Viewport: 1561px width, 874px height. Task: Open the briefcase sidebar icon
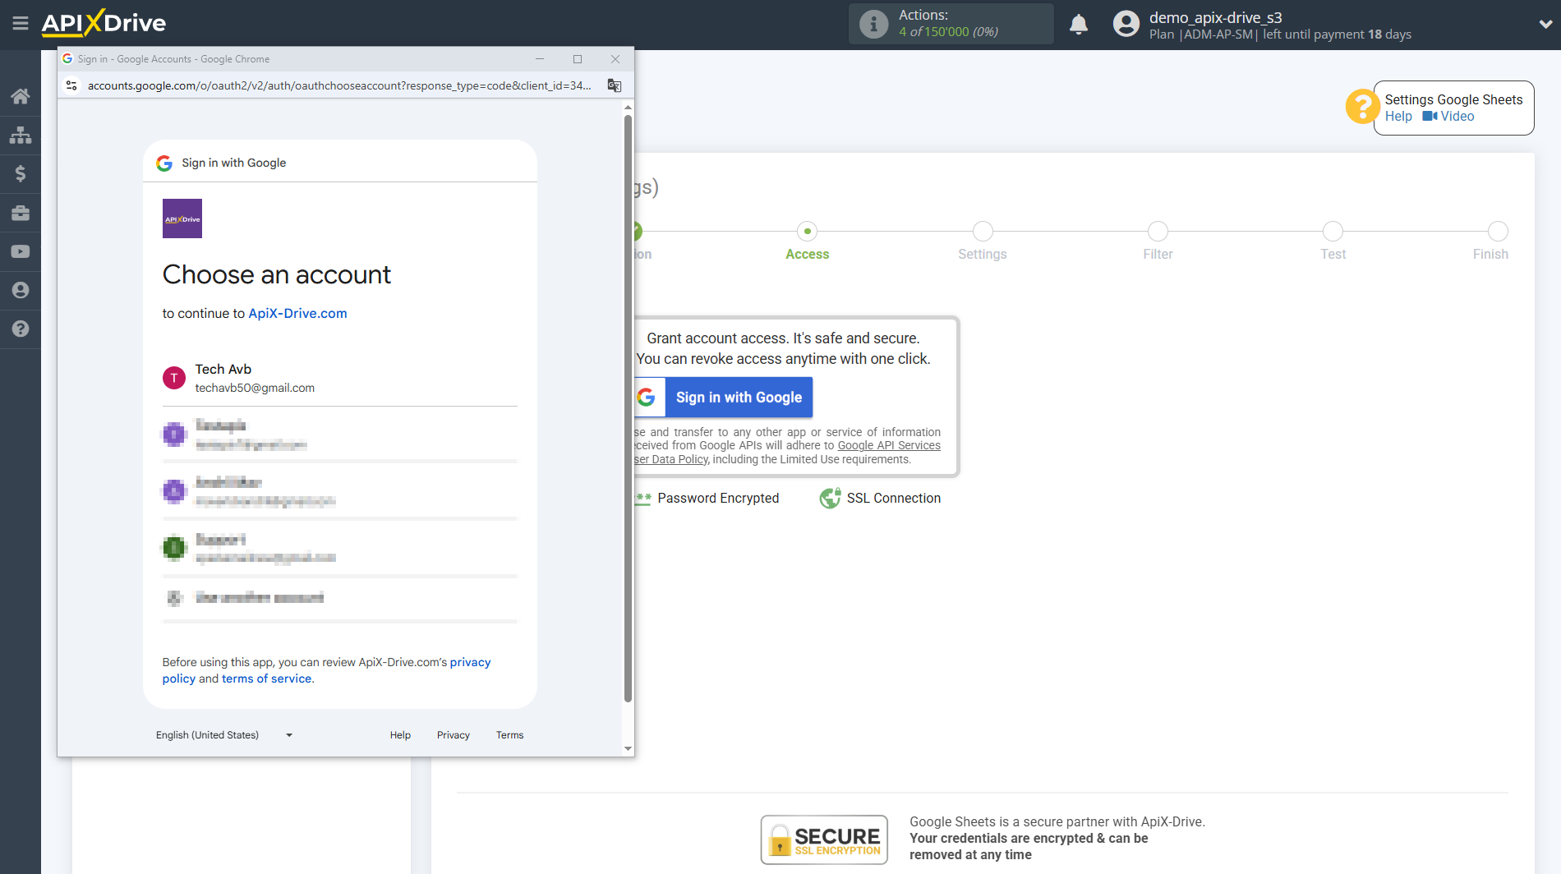click(x=21, y=213)
